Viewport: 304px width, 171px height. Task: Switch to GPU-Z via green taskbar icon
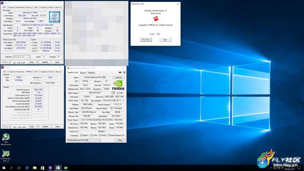[66, 168]
